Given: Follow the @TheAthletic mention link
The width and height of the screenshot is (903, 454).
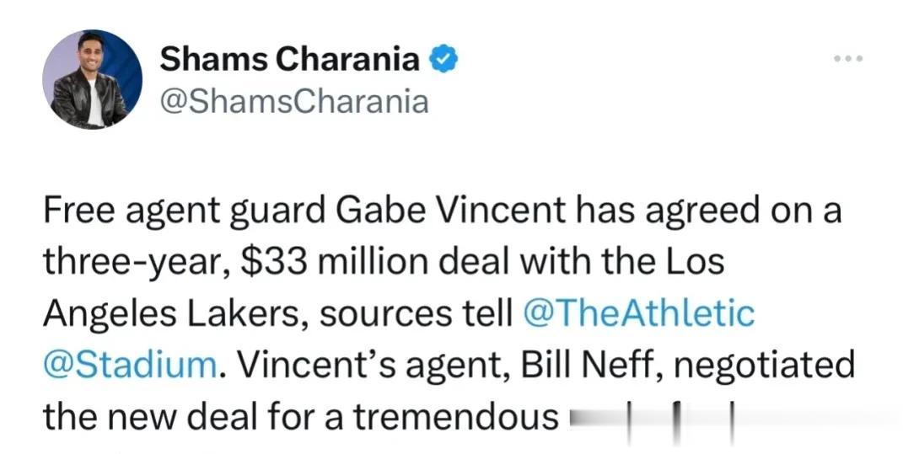Looking at the screenshot, I should (x=638, y=313).
